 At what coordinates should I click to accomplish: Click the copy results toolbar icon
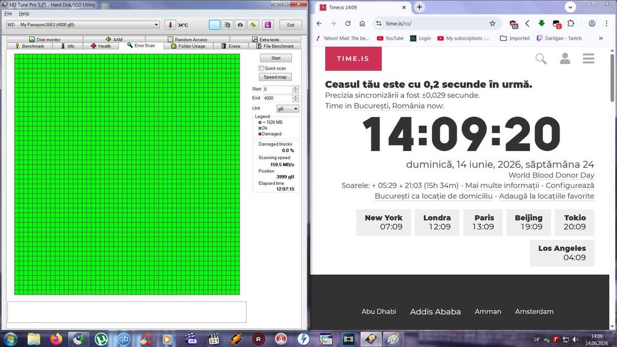228,25
